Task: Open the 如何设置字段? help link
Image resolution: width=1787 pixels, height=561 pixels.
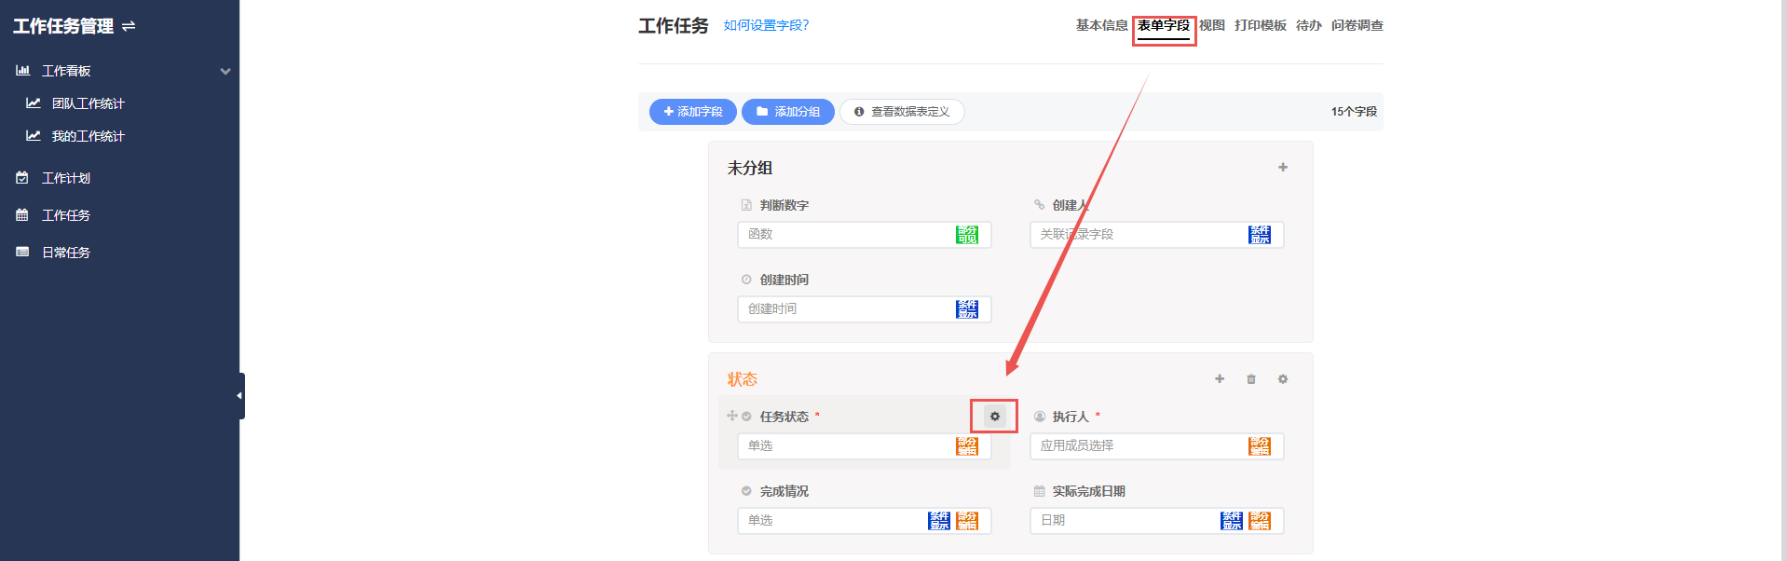Action: point(766,25)
